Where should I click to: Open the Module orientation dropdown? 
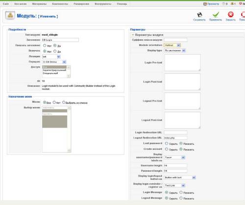172,45
